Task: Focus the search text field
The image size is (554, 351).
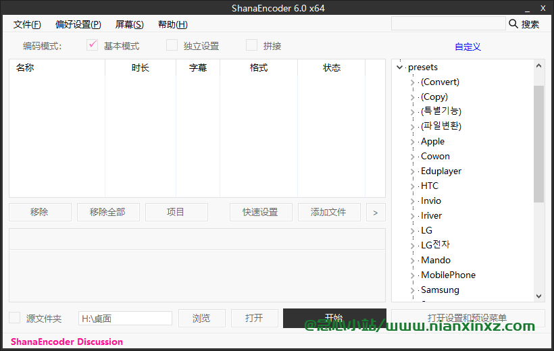Action: [x=449, y=24]
